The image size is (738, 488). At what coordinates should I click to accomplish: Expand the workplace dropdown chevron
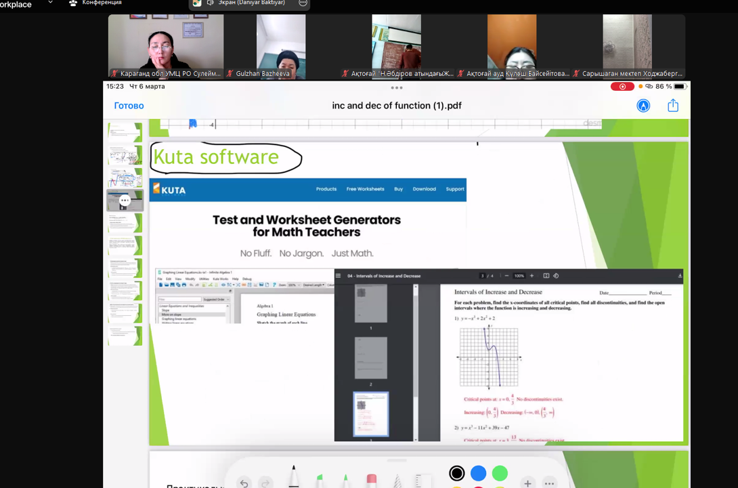click(50, 3)
